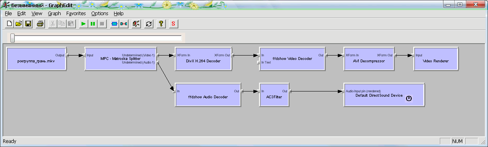Open the Graph menu
This screenshot has height=147, width=488.
pos(54,13)
